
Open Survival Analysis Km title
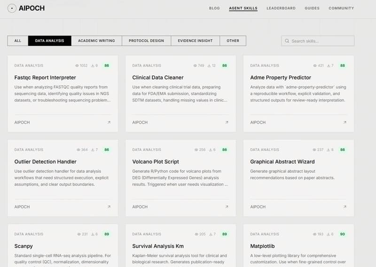[x=158, y=246]
